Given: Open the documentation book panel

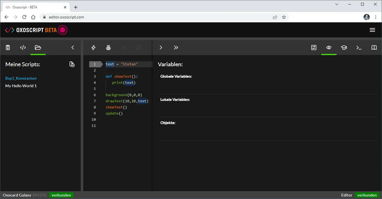Looking at the screenshot, I should [374, 48].
